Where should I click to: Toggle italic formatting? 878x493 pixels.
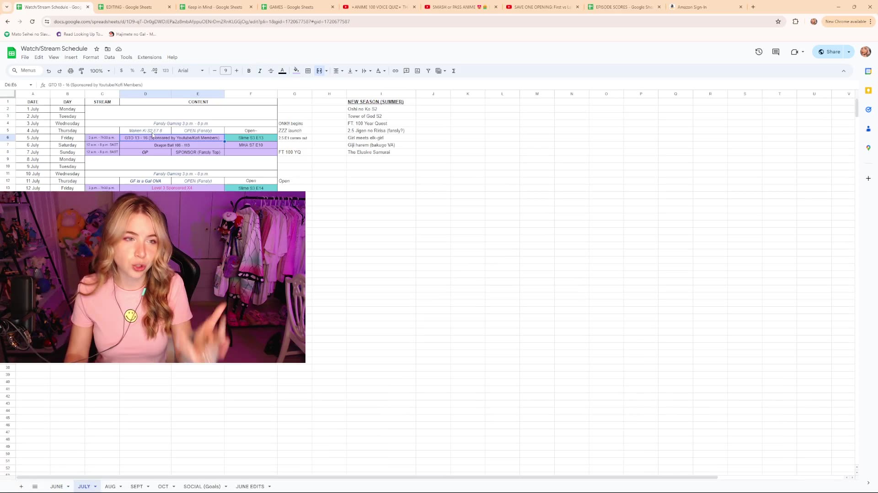pos(260,71)
